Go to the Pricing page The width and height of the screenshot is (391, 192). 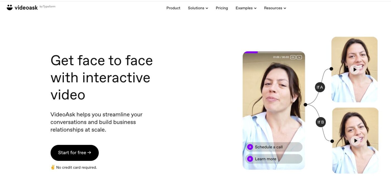click(x=222, y=8)
